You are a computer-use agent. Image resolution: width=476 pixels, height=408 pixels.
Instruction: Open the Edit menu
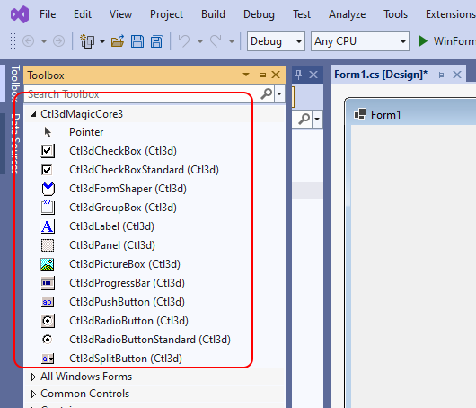click(x=83, y=14)
